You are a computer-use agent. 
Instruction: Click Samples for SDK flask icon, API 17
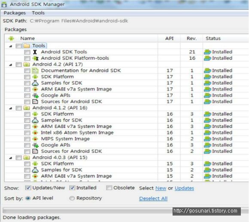(35, 83)
